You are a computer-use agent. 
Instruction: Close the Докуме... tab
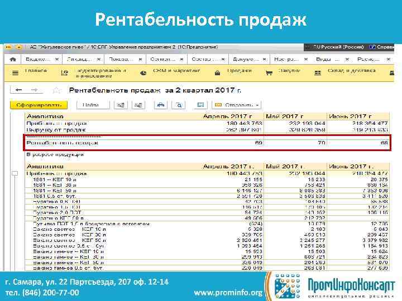click(265, 60)
